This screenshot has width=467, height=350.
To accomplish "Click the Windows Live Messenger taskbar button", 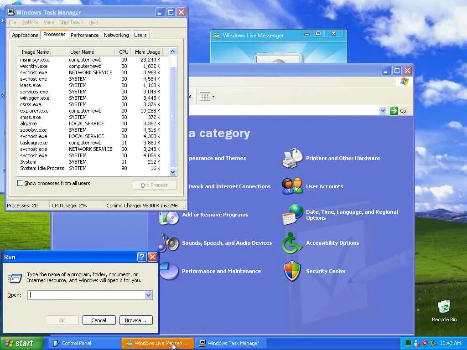I will click(157, 343).
